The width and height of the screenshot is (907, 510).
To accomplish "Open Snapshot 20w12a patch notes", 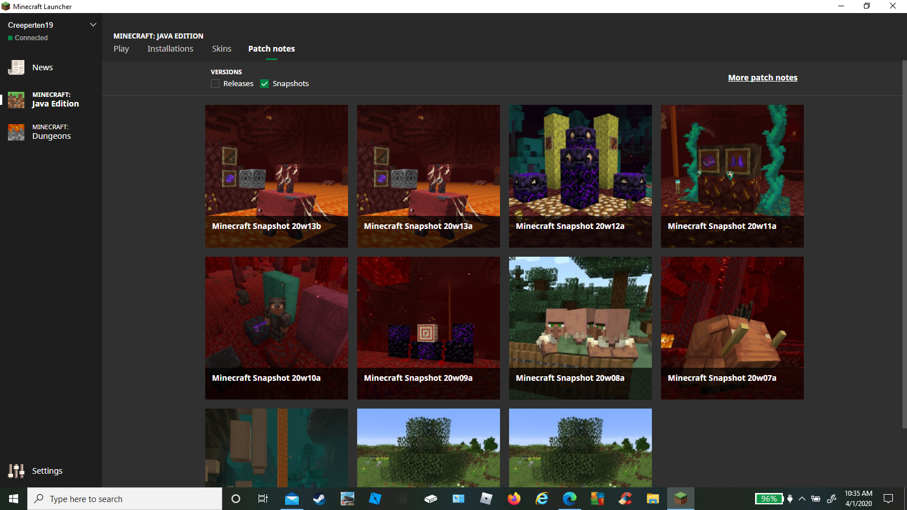I will point(580,176).
